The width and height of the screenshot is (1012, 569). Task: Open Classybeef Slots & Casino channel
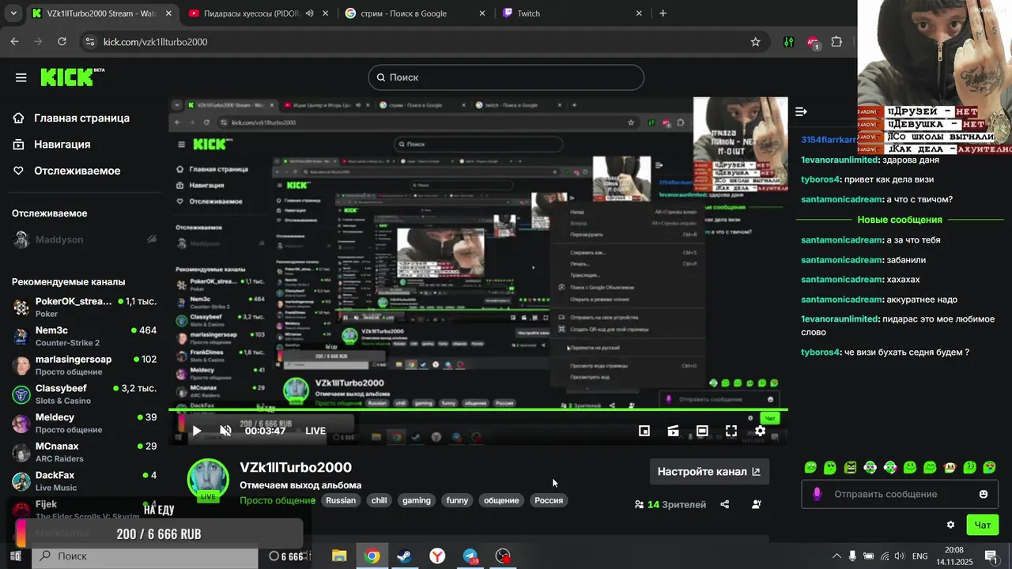(x=85, y=394)
